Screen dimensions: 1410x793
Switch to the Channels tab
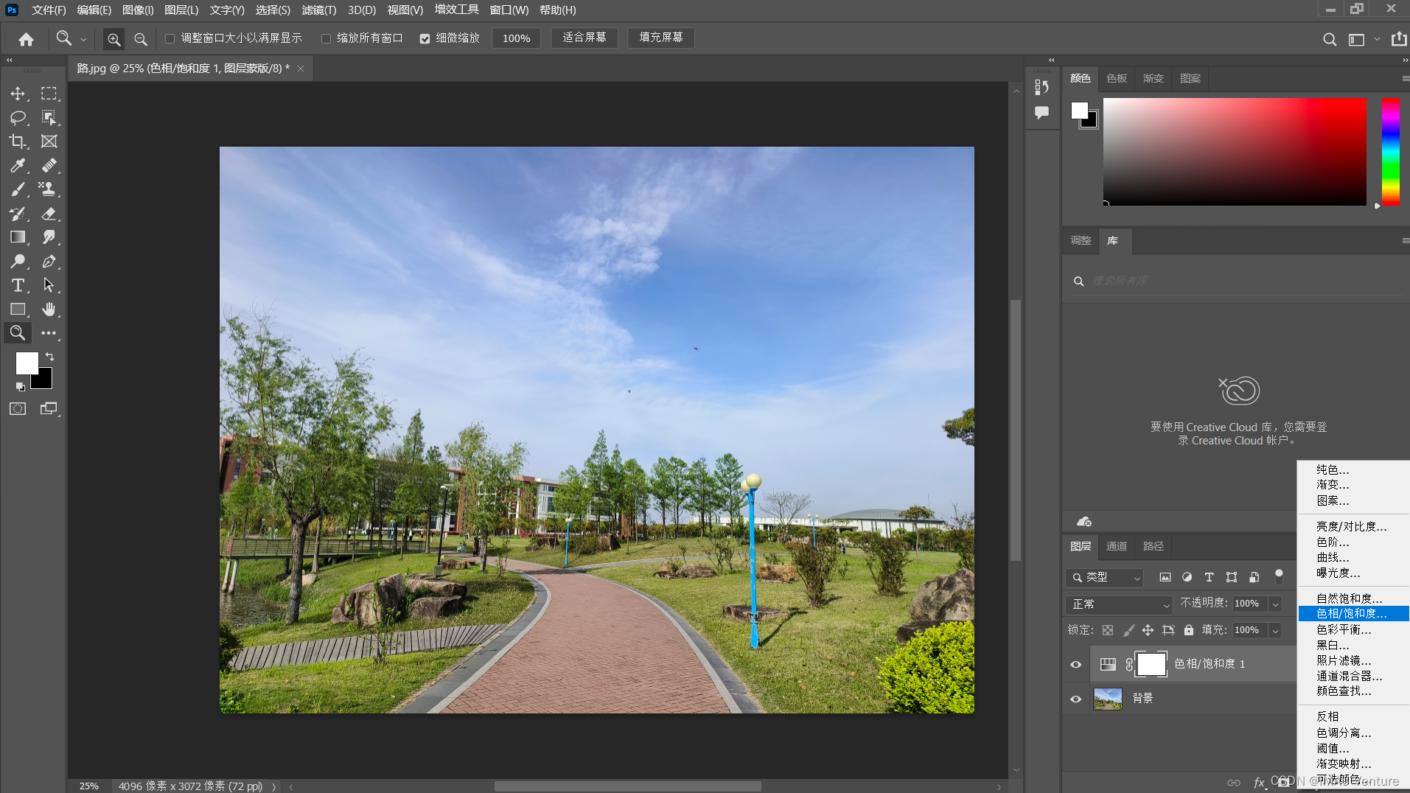[1116, 546]
